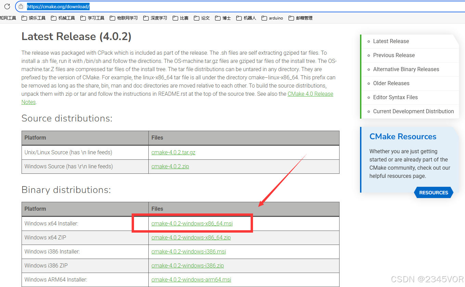Open the CMake 4.0 Release Notes link
This screenshot has height=287, width=465.
click(x=310, y=94)
